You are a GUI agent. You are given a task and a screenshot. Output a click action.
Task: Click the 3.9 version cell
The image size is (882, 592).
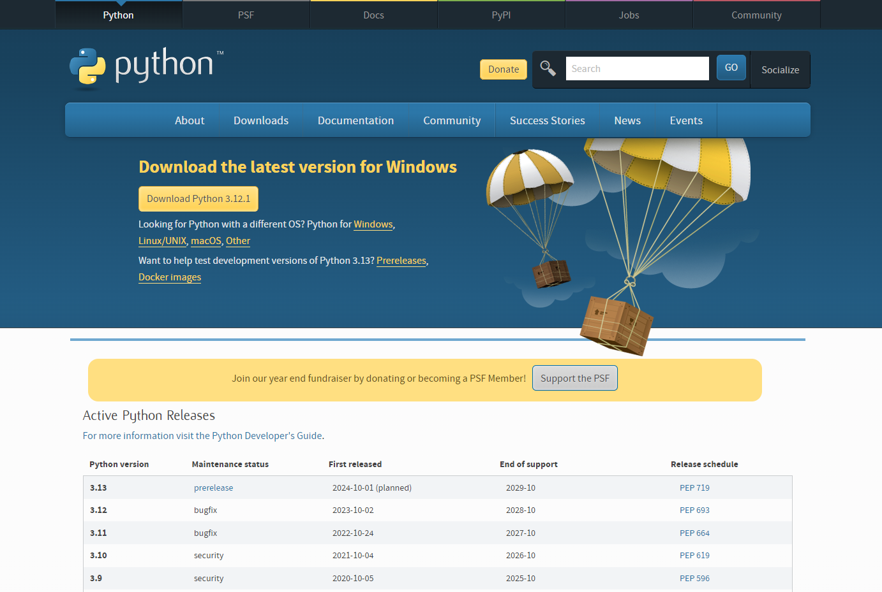pyautogui.click(x=96, y=578)
